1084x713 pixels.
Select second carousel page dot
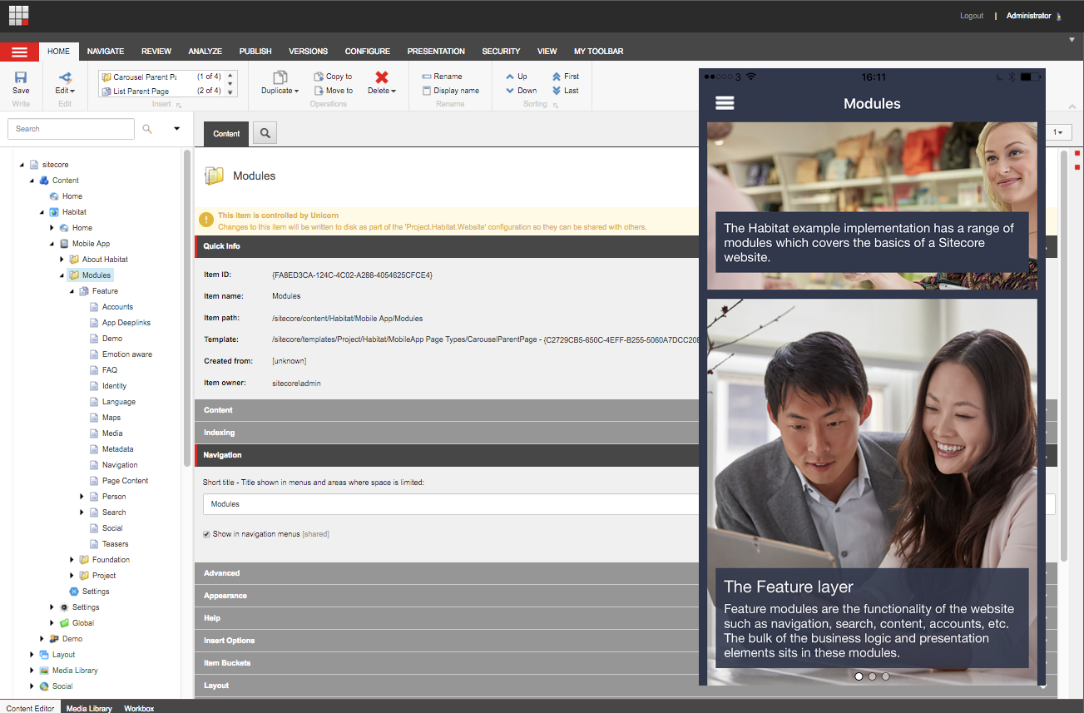click(x=872, y=676)
